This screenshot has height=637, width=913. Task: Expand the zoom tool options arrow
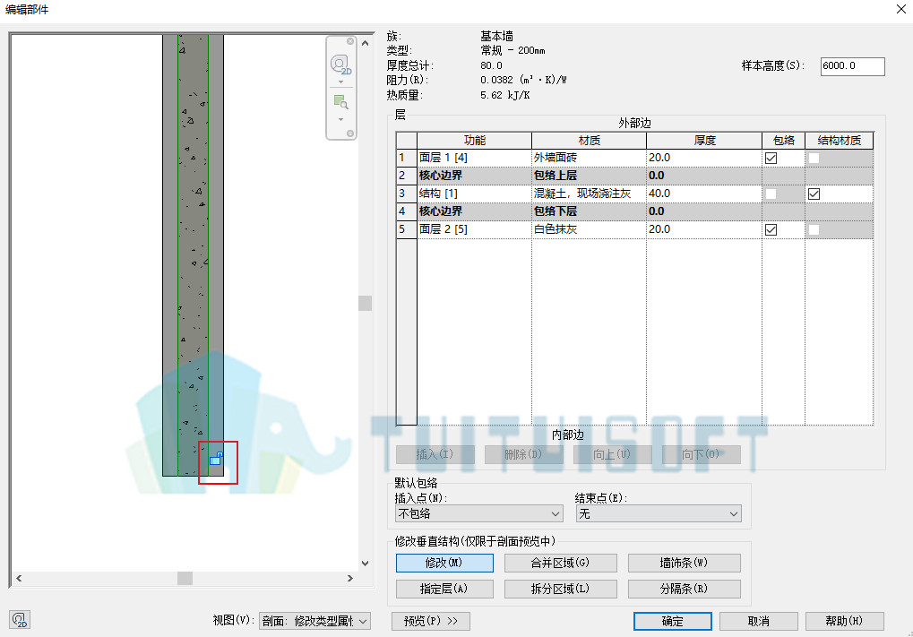pos(340,119)
